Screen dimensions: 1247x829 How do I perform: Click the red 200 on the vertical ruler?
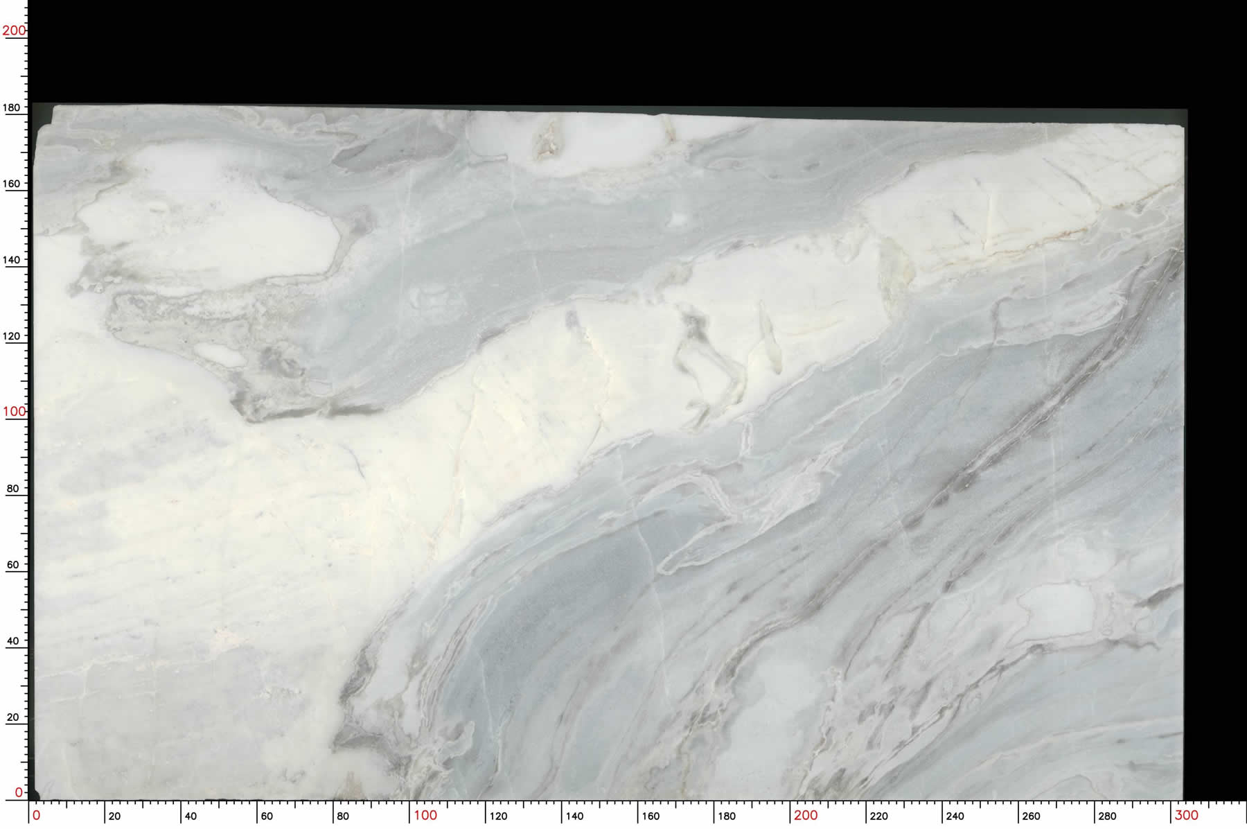click(13, 30)
